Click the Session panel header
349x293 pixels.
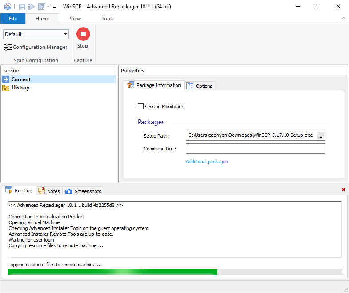pyautogui.click(x=59, y=71)
